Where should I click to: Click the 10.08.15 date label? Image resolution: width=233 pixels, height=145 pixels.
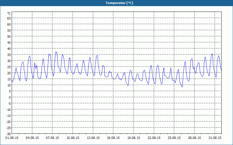[73, 138]
